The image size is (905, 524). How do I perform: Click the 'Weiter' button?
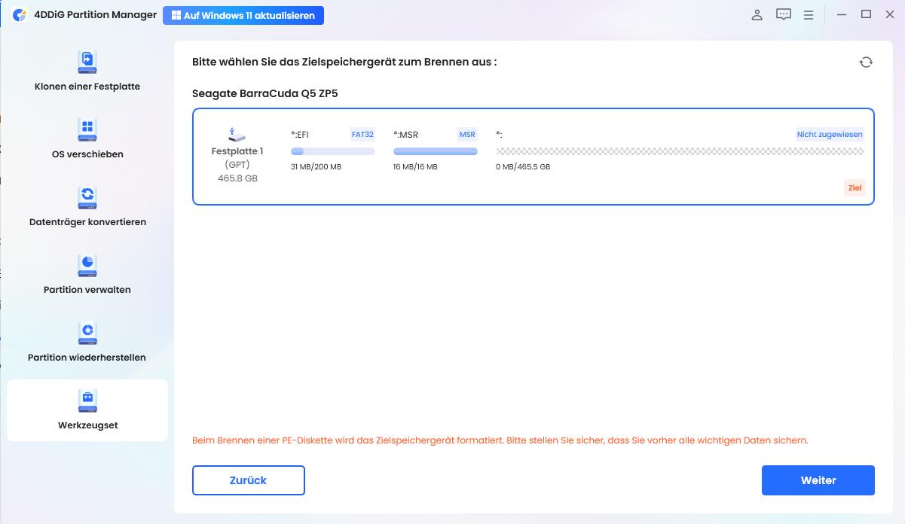(x=818, y=480)
